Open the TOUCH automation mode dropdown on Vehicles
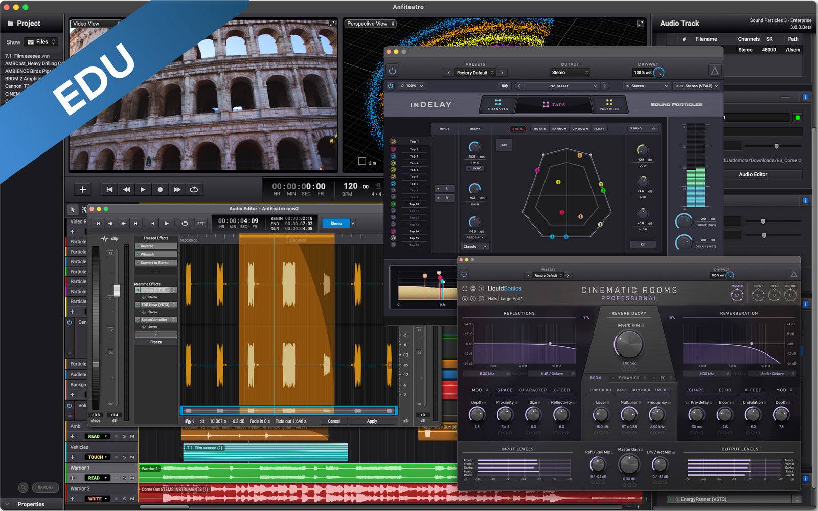Viewport: 818px width, 511px height. pyautogui.click(x=98, y=457)
